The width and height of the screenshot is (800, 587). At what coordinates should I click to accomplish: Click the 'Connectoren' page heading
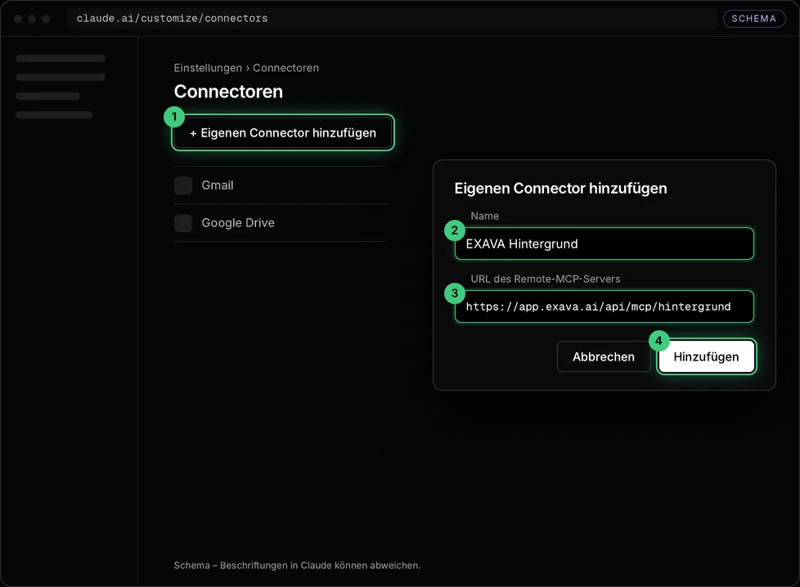point(228,92)
